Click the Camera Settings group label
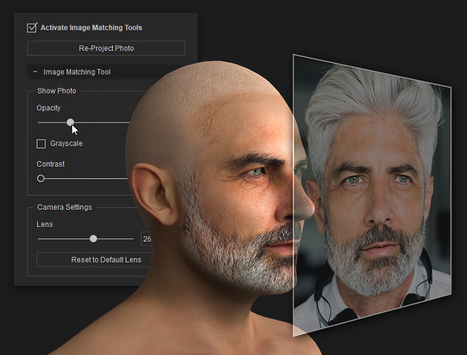 (64, 207)
